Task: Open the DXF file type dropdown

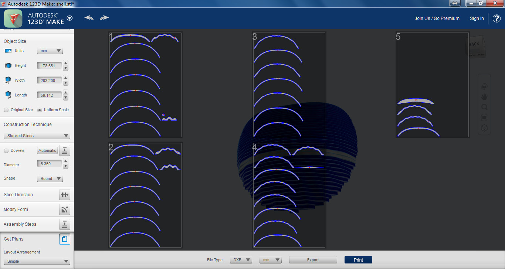Action: pos(241,260)
